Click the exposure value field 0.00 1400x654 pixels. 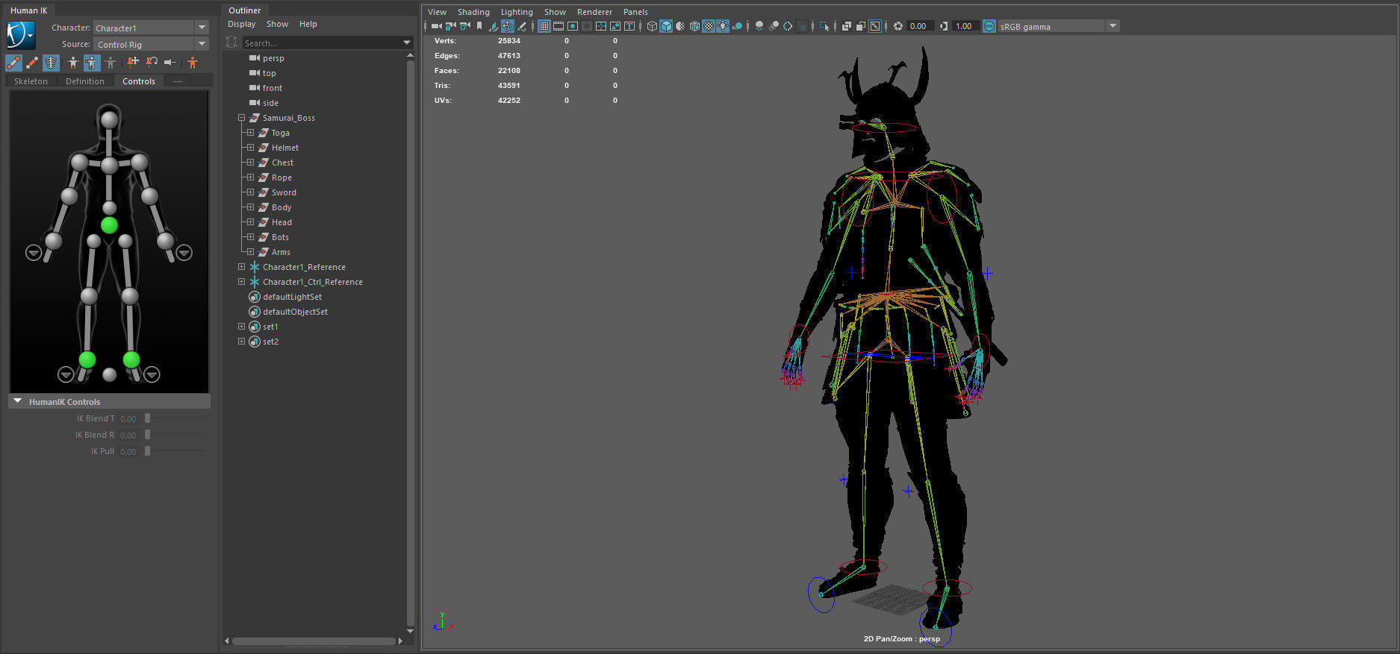pos(920,26)
